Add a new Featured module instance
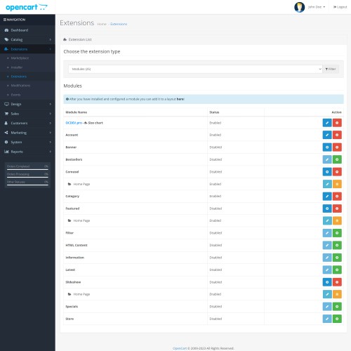Viewport: 351px width, 351px height. click(327, 208)
